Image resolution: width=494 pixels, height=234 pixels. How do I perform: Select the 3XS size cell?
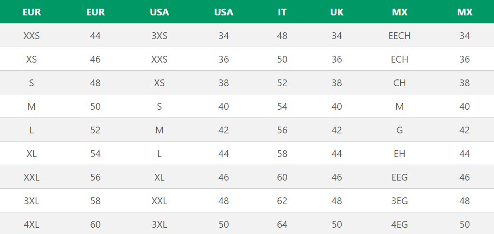[160, 36]
